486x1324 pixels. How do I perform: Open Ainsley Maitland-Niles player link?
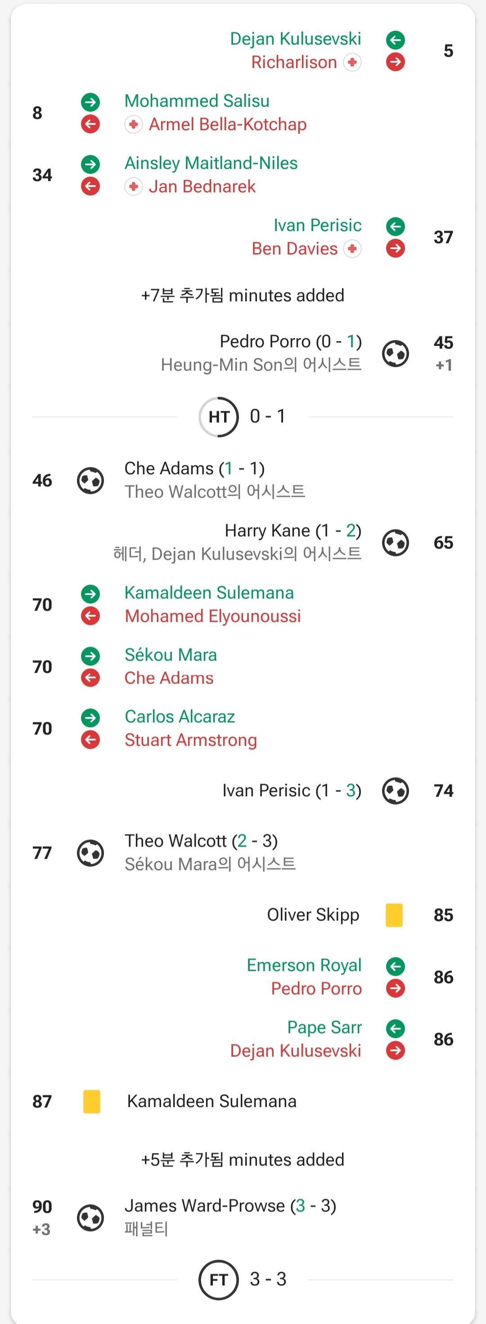tap(211, 163)
